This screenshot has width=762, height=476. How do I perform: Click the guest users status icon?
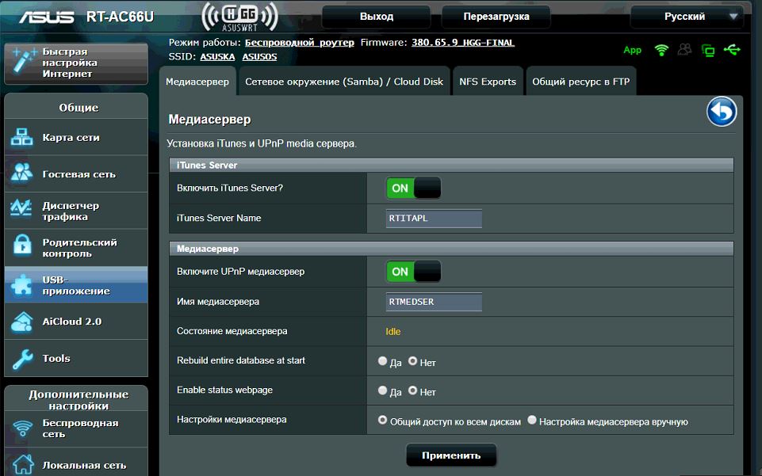pyautogui.click(x=685, y=49)
